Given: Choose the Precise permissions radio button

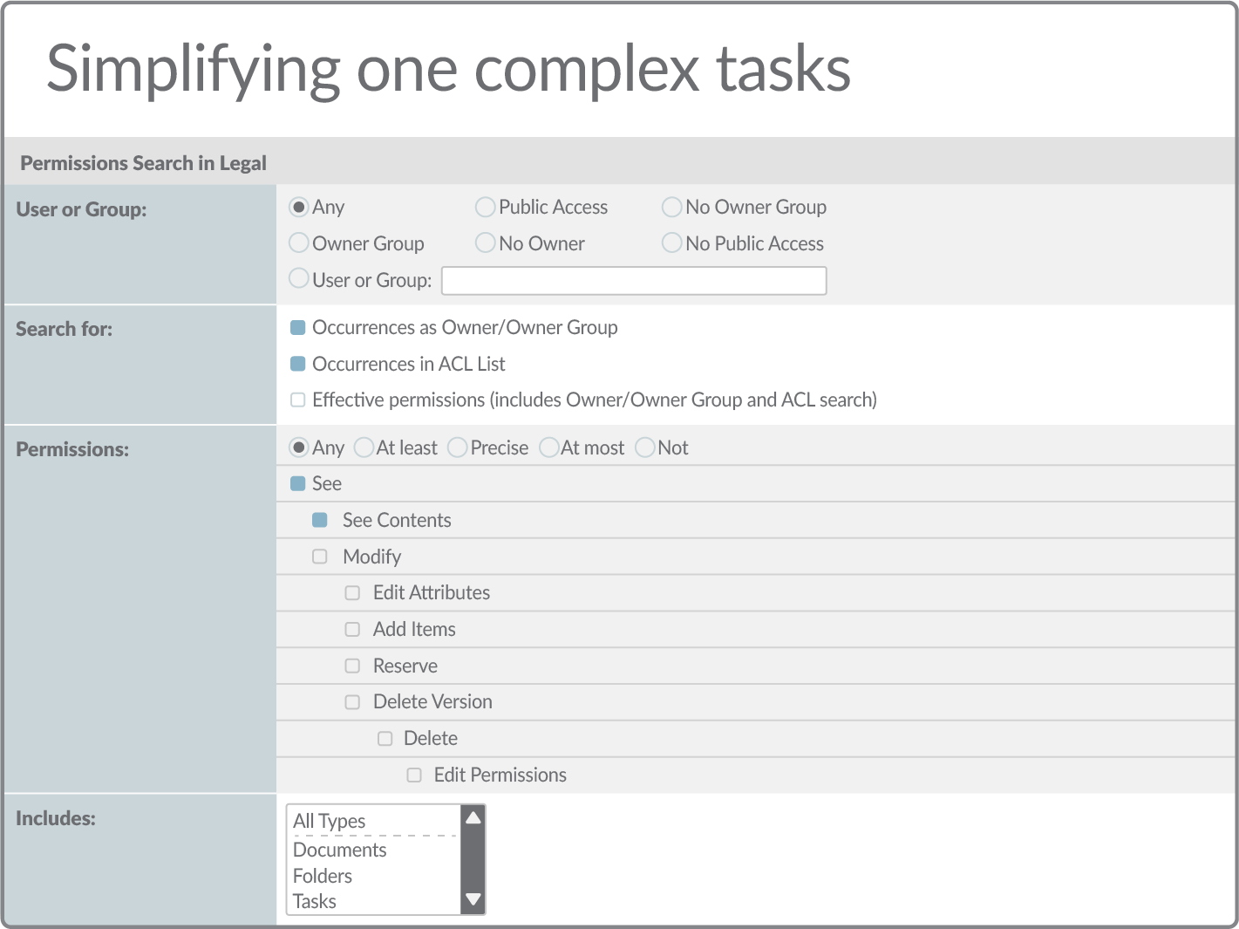Looking at the screenshot, I should click(457, 447).
